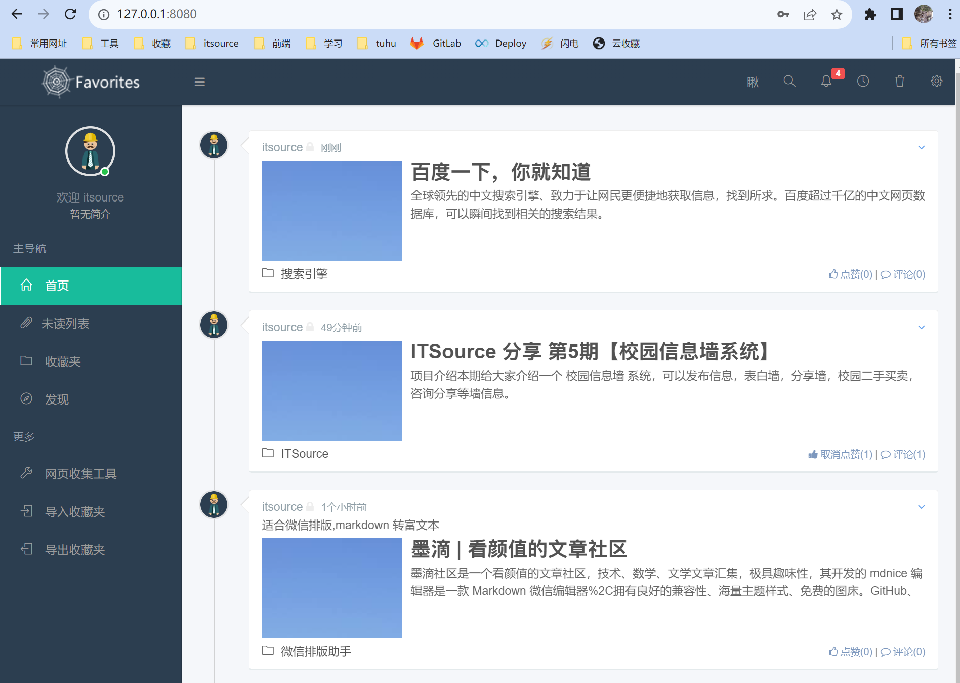Open GitLab bookmark
The height and width of the screenshot is (683, 960).
(436, 44)
